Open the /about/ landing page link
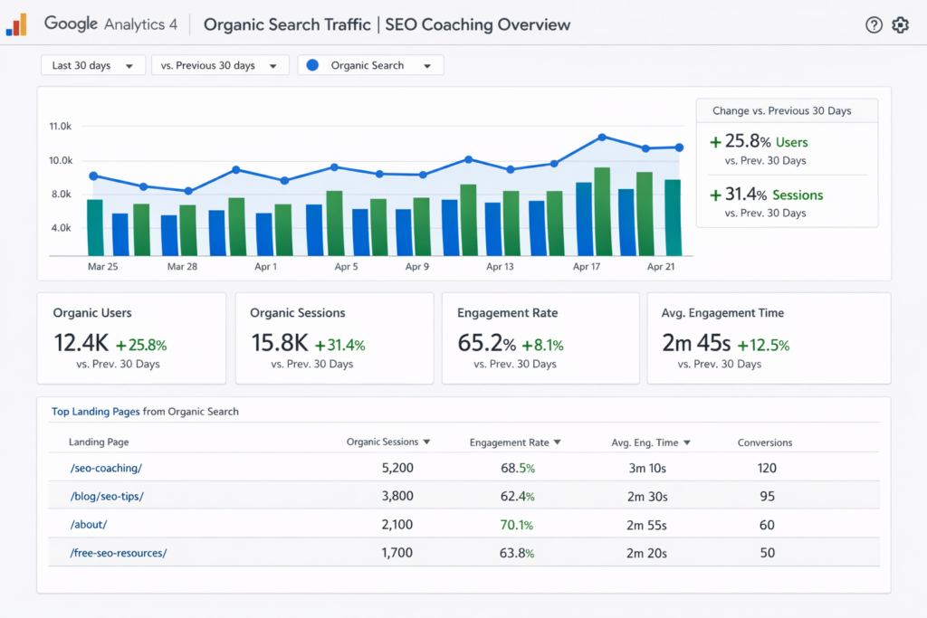The image size is (927, 618). (x=88, y=524)
